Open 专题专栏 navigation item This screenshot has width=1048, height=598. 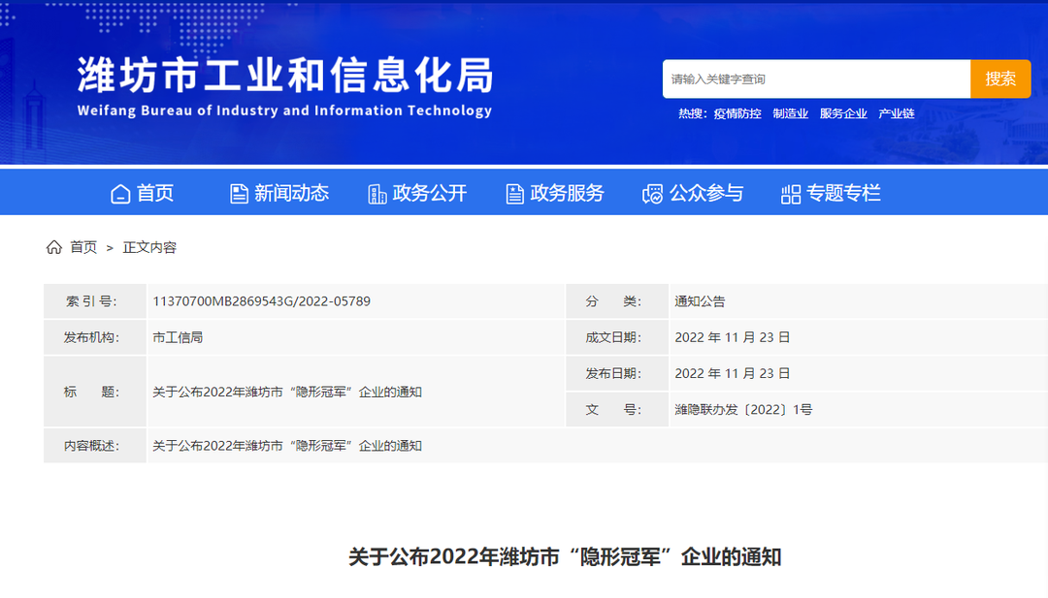843,194
